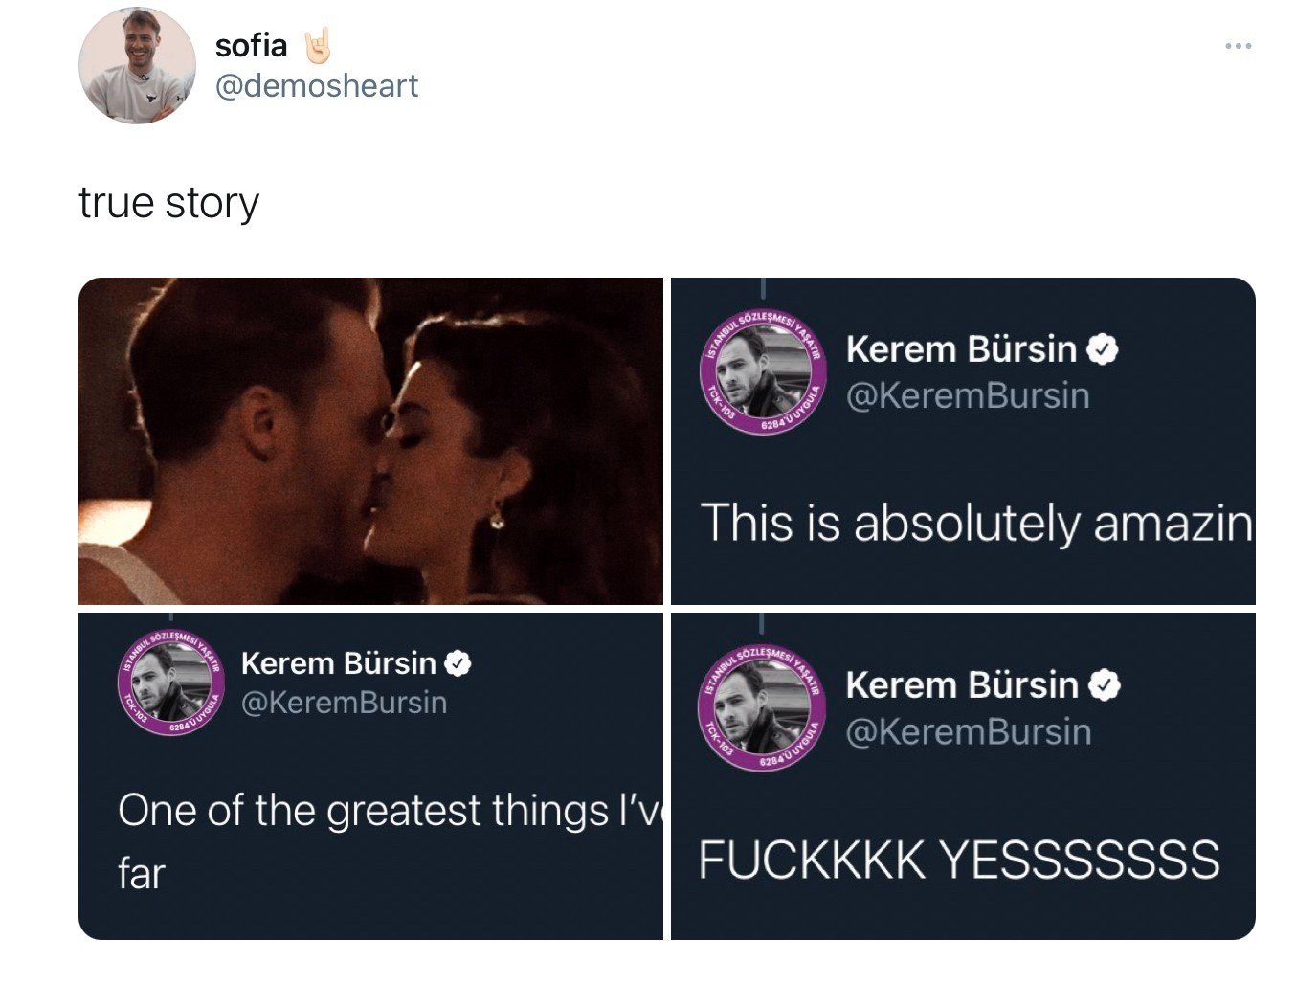
Task: Open the sofia display name link
Action: [x=251, y=45]
